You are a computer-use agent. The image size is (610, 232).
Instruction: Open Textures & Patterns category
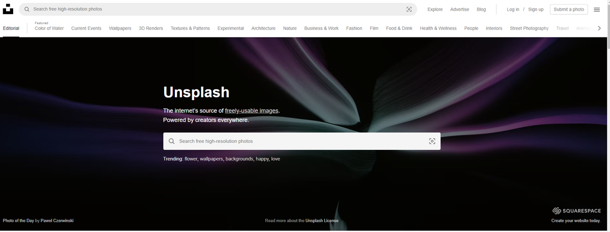point(190,28)
